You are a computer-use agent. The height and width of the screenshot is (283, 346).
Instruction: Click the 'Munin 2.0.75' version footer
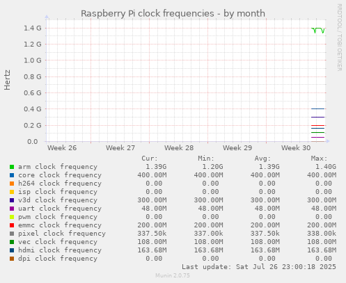tap(173, 275)
